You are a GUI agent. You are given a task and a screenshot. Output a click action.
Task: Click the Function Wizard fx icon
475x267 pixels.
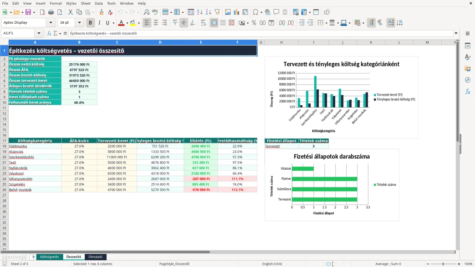(x=49, y=33)
